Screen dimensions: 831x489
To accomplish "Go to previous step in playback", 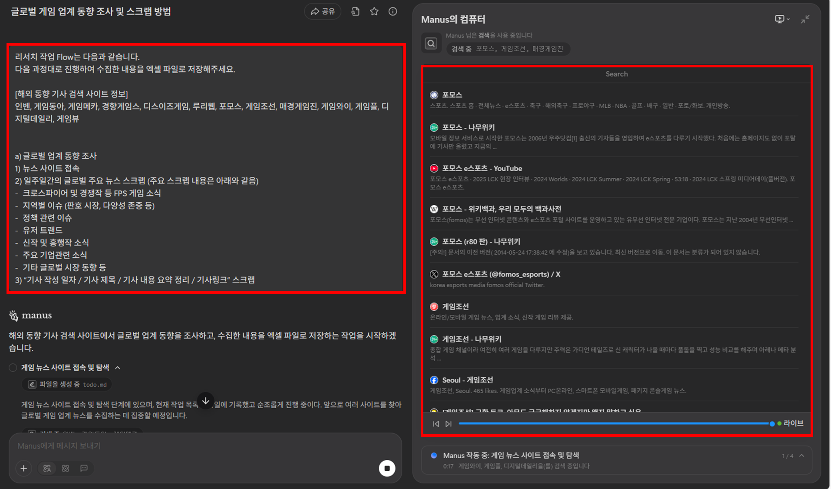I will point(436,424).
